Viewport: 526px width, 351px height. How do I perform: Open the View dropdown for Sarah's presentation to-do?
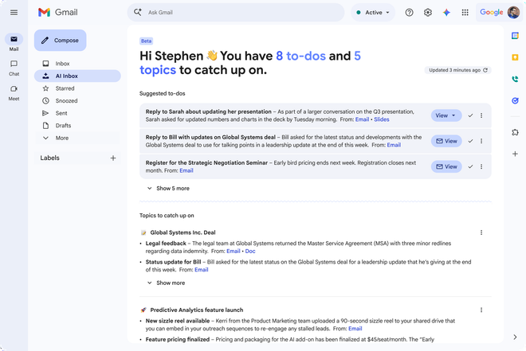[x=446, y=115]
